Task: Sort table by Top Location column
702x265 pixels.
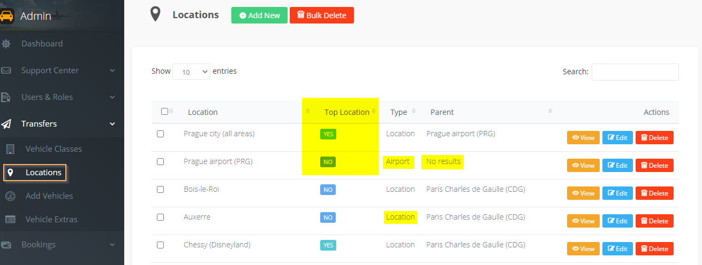Action: [x=346, y=112]
